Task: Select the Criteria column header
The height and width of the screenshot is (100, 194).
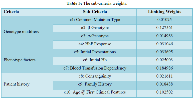Action: coord(11,12)
